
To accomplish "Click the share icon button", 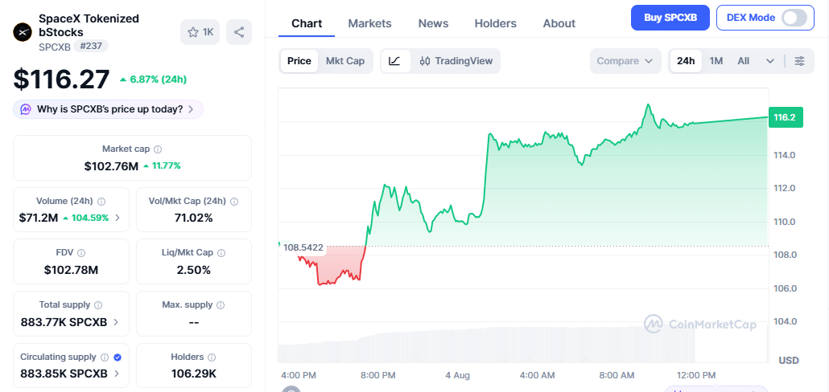I will point(239,32).
